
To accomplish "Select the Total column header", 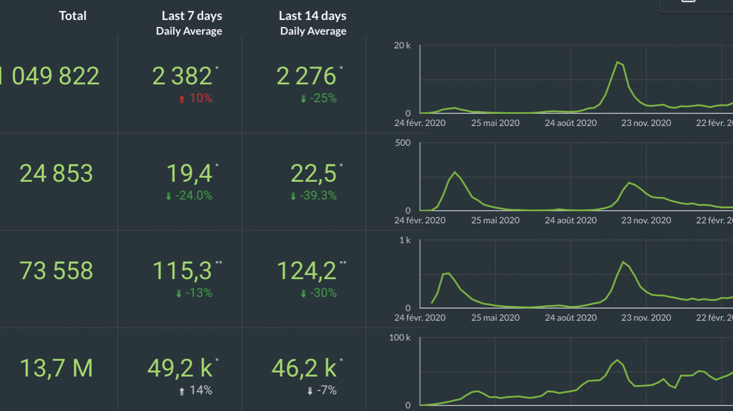I will (x=73, y=16).
